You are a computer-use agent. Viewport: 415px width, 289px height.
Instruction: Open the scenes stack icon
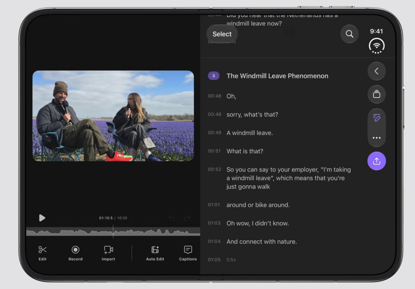click(x=376, y=94)
